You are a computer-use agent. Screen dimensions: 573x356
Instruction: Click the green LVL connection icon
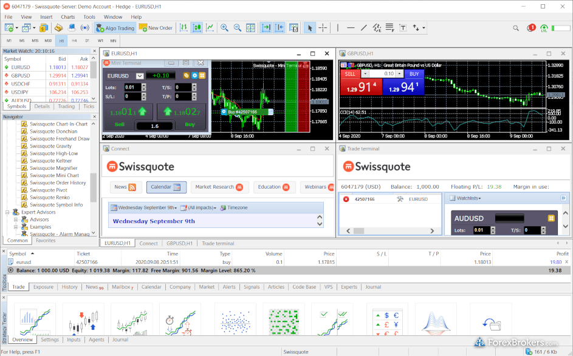(544, 28)
